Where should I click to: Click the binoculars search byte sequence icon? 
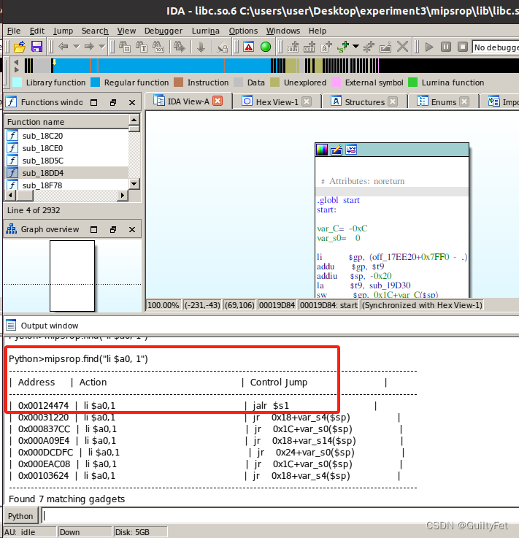(x=158, y=47)
